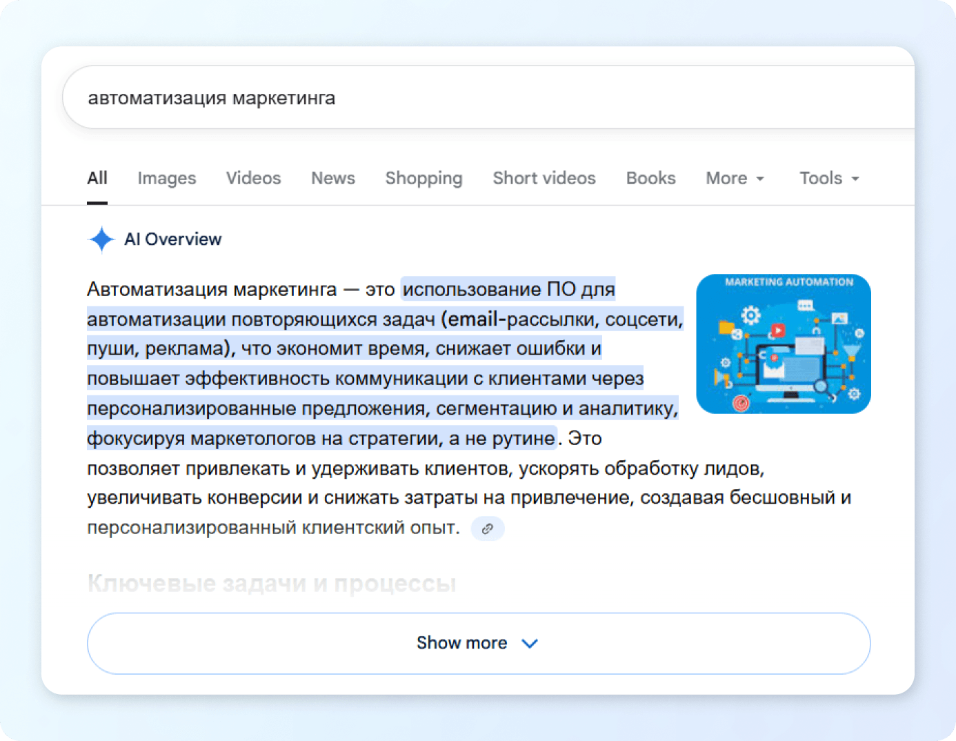This screenshot has width=956, height=741.
Task: Select the All results tab
Action: (x=97, y=178)
